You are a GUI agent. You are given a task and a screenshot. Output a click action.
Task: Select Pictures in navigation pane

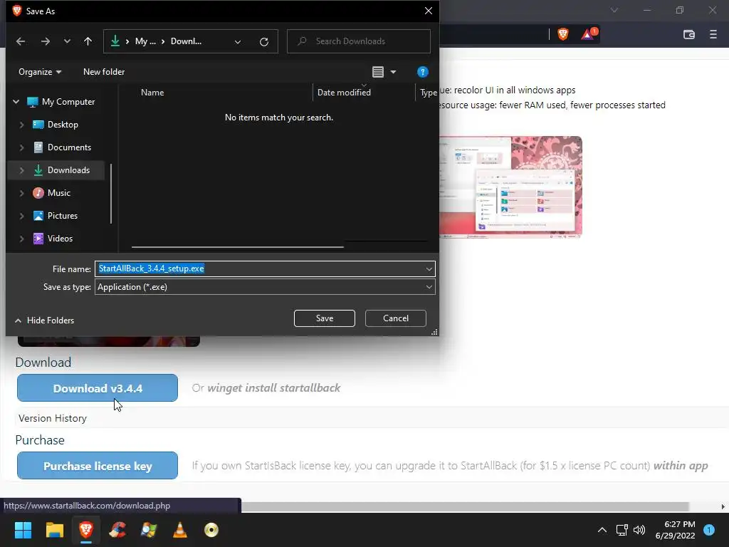tap(63, 216)
